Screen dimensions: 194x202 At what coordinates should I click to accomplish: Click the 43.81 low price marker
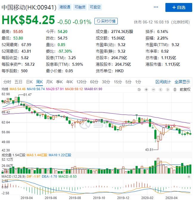(149, 150)
